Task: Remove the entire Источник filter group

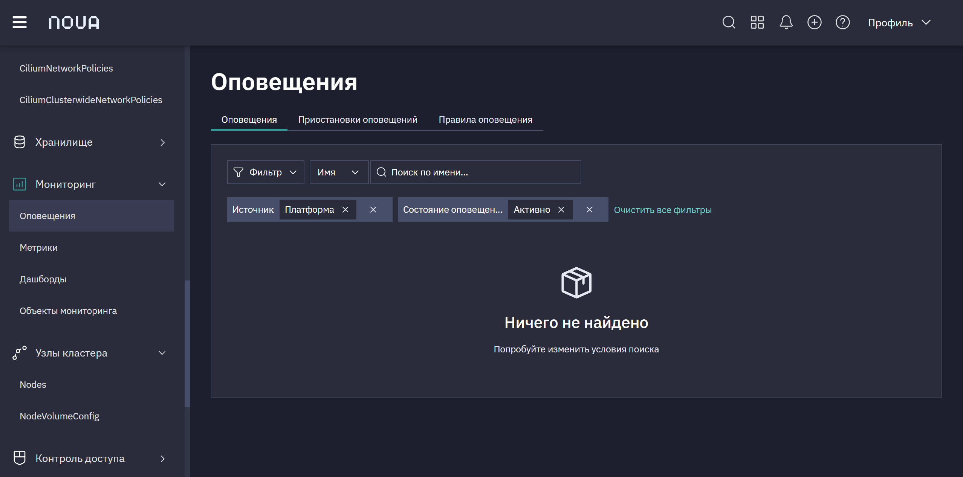Action: 373,210
